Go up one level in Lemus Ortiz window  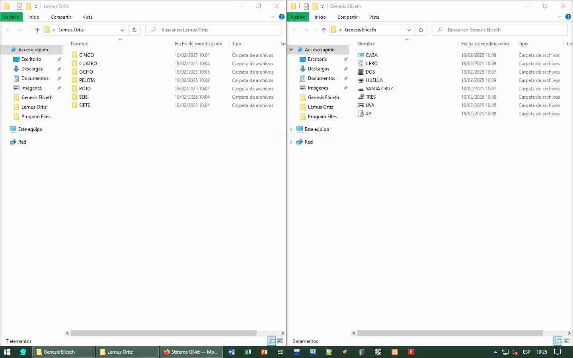click(x=37, y=30)
